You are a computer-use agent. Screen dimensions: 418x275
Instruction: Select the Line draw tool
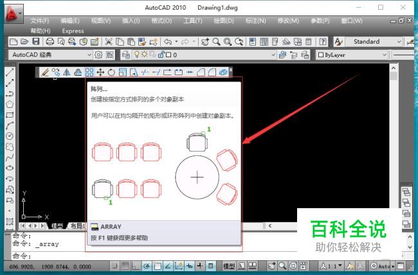point(10,72)
